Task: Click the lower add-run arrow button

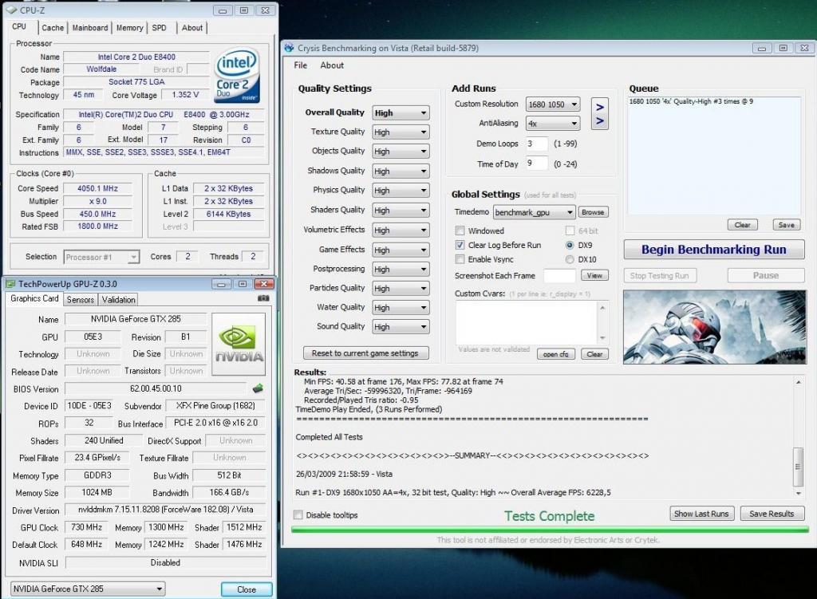Action: tap(600, 121)
